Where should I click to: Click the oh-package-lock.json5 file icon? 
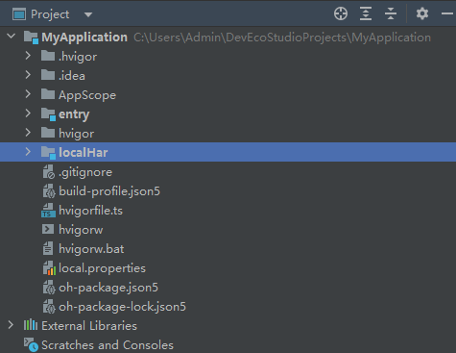(49, 307)
